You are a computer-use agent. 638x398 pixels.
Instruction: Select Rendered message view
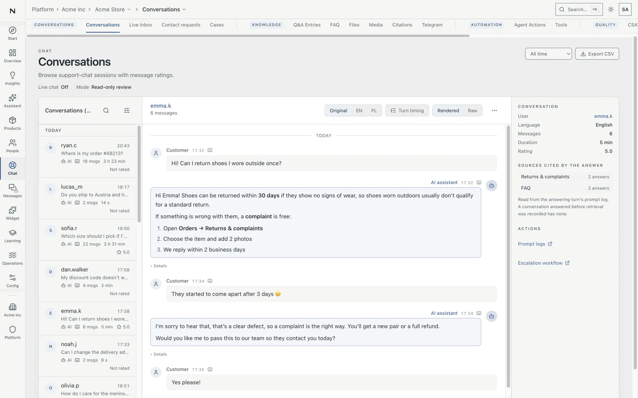coord(448,111)
